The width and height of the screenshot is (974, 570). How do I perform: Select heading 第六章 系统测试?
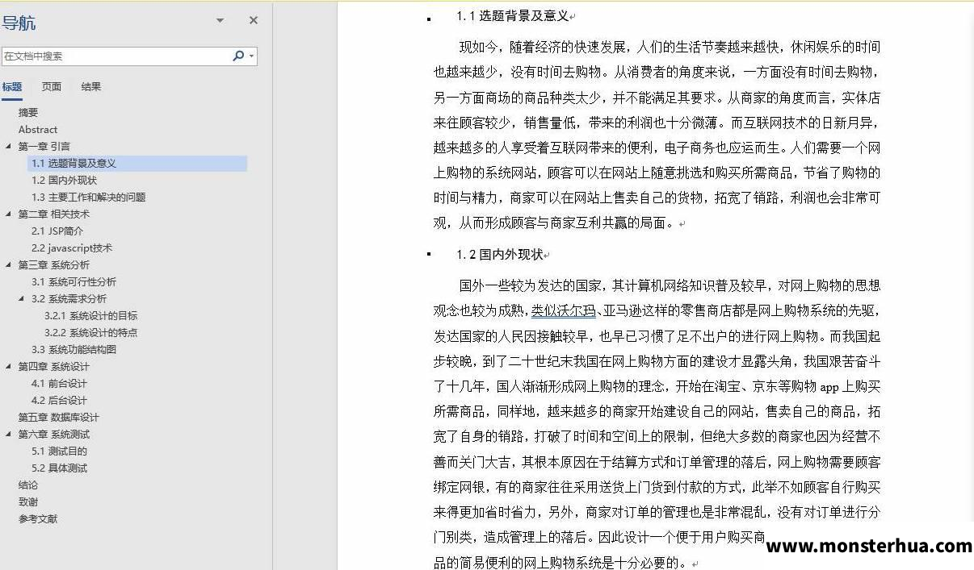(x=54, y=435)
